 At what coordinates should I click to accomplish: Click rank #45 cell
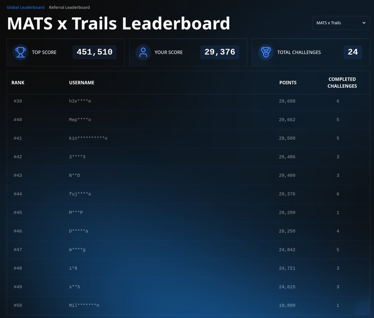[x=18, y=213]
